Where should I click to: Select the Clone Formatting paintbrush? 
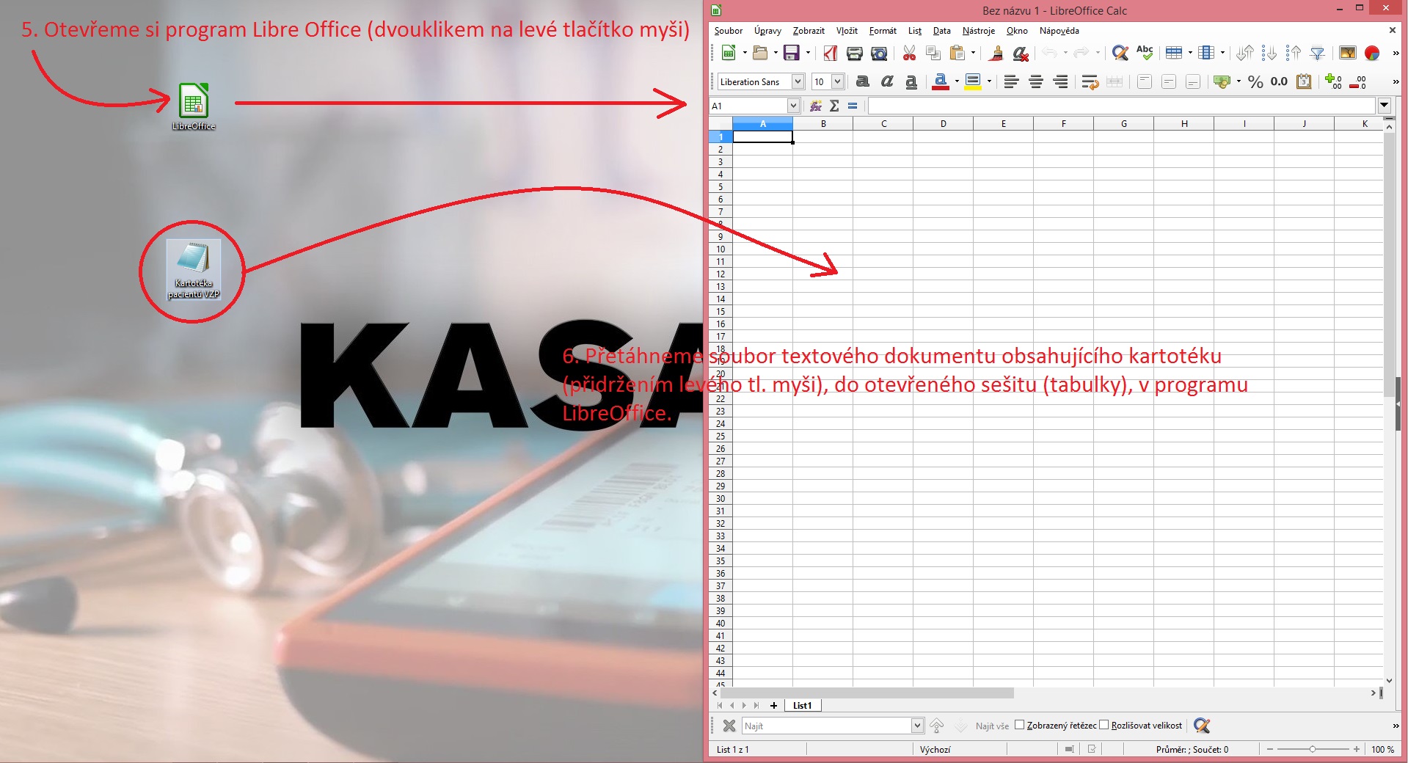(996, 53)
